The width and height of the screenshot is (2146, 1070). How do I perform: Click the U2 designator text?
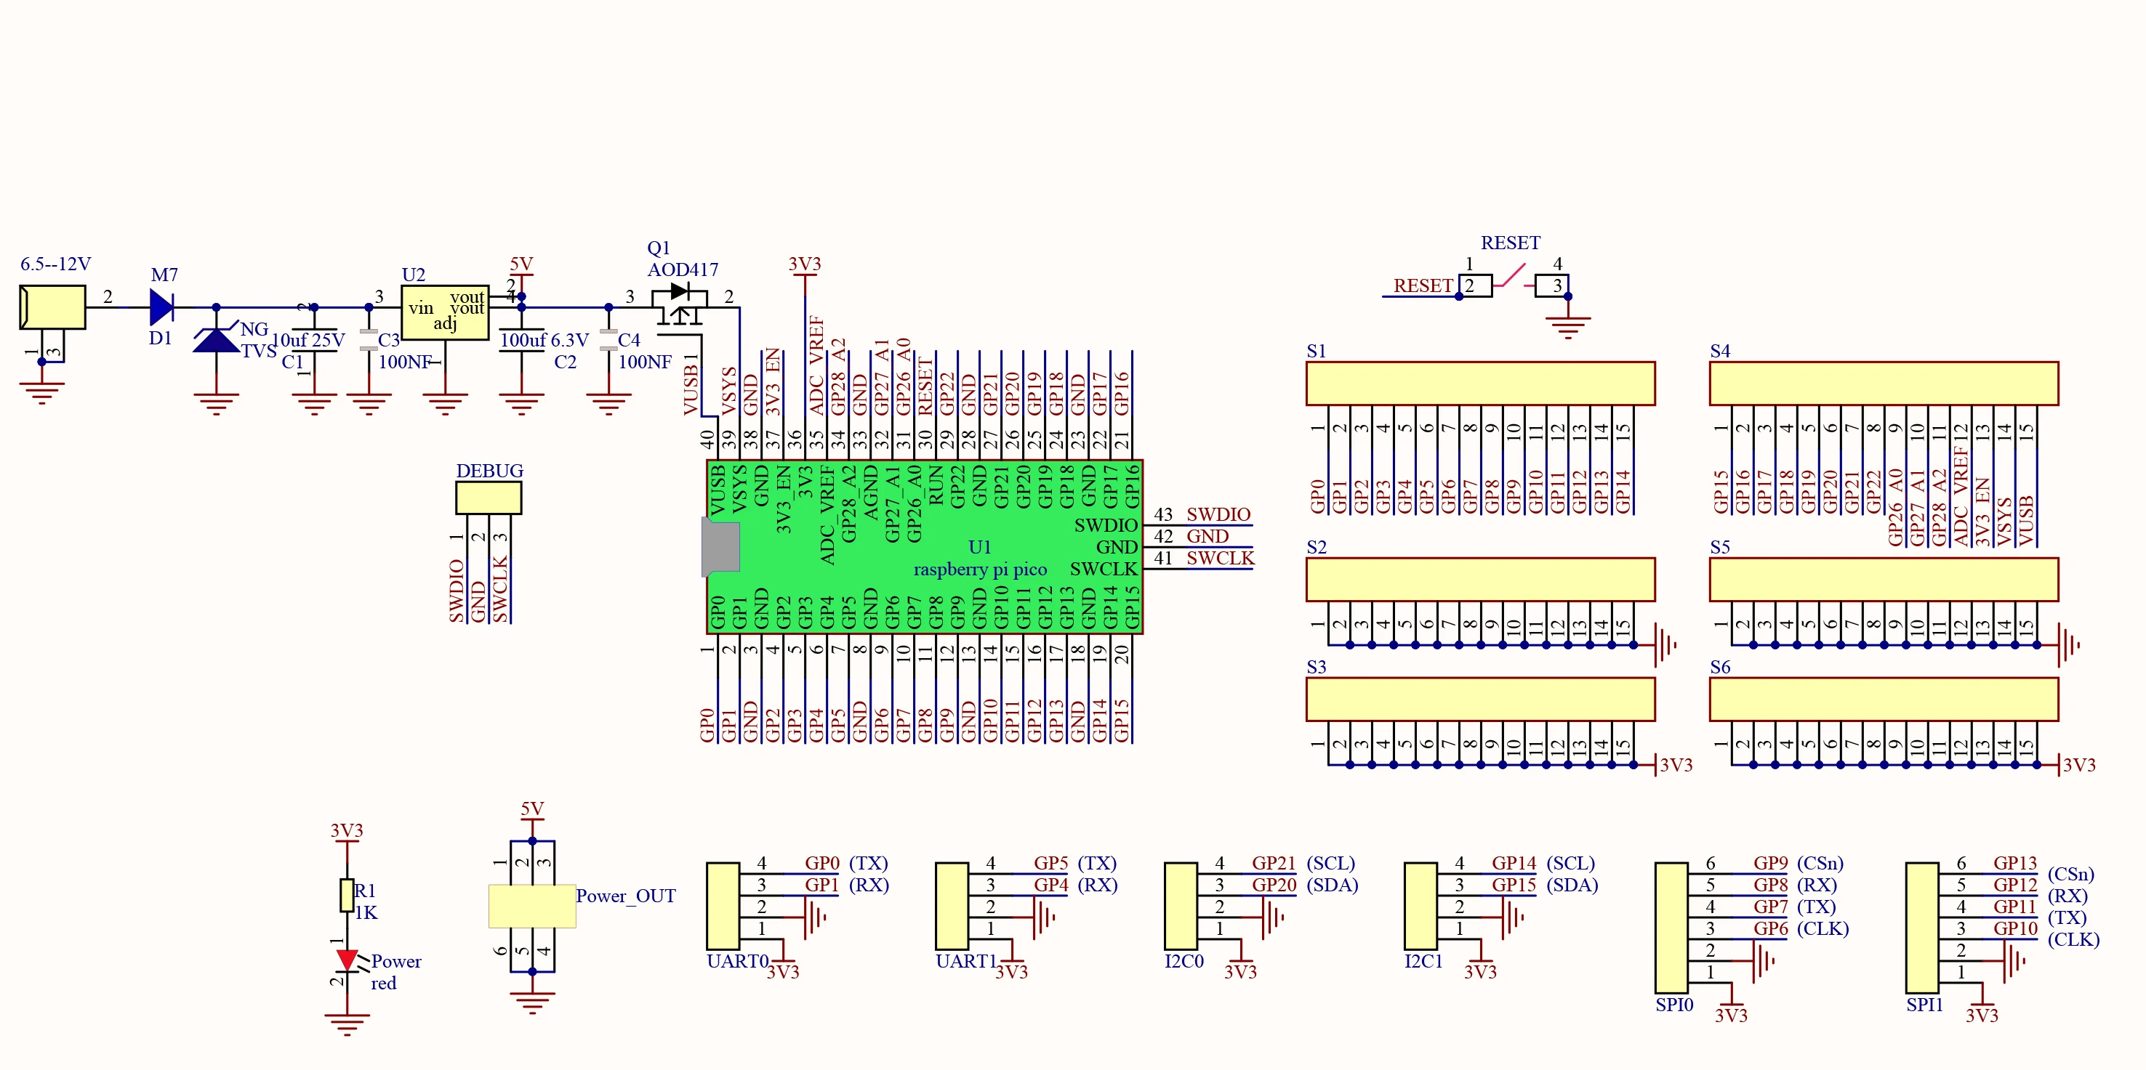click(x=413, y=275)
